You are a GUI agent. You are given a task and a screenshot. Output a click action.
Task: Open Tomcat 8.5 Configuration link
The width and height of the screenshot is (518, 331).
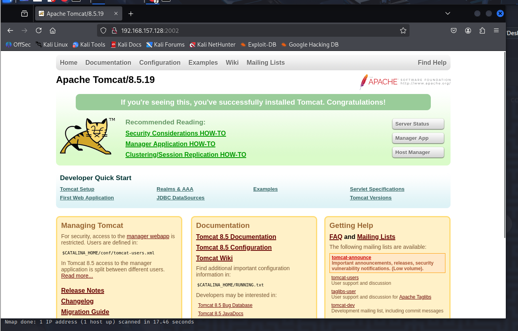click(x=234, y=247)
